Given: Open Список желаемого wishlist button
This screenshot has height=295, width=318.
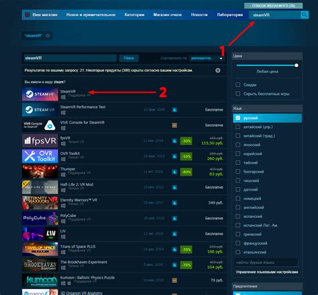Looking at the screenshot, I should click(273, 5).
